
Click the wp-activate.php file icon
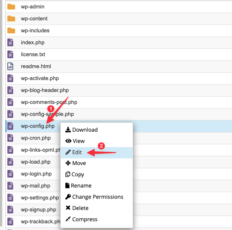[x=10, y=78]
